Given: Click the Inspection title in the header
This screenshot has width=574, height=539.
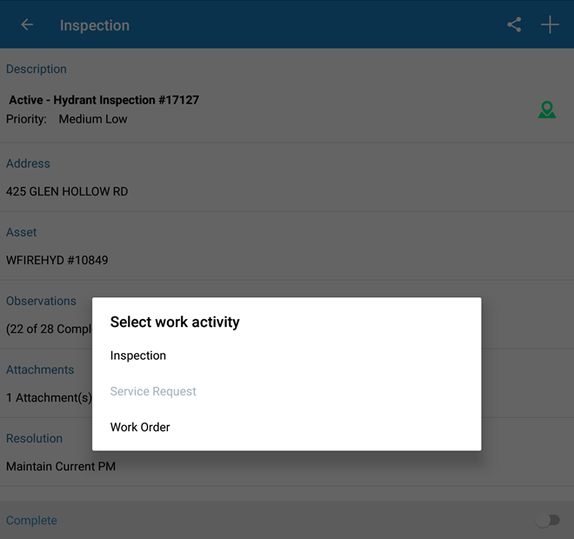Looking at the screenshot, I should 95,25.
